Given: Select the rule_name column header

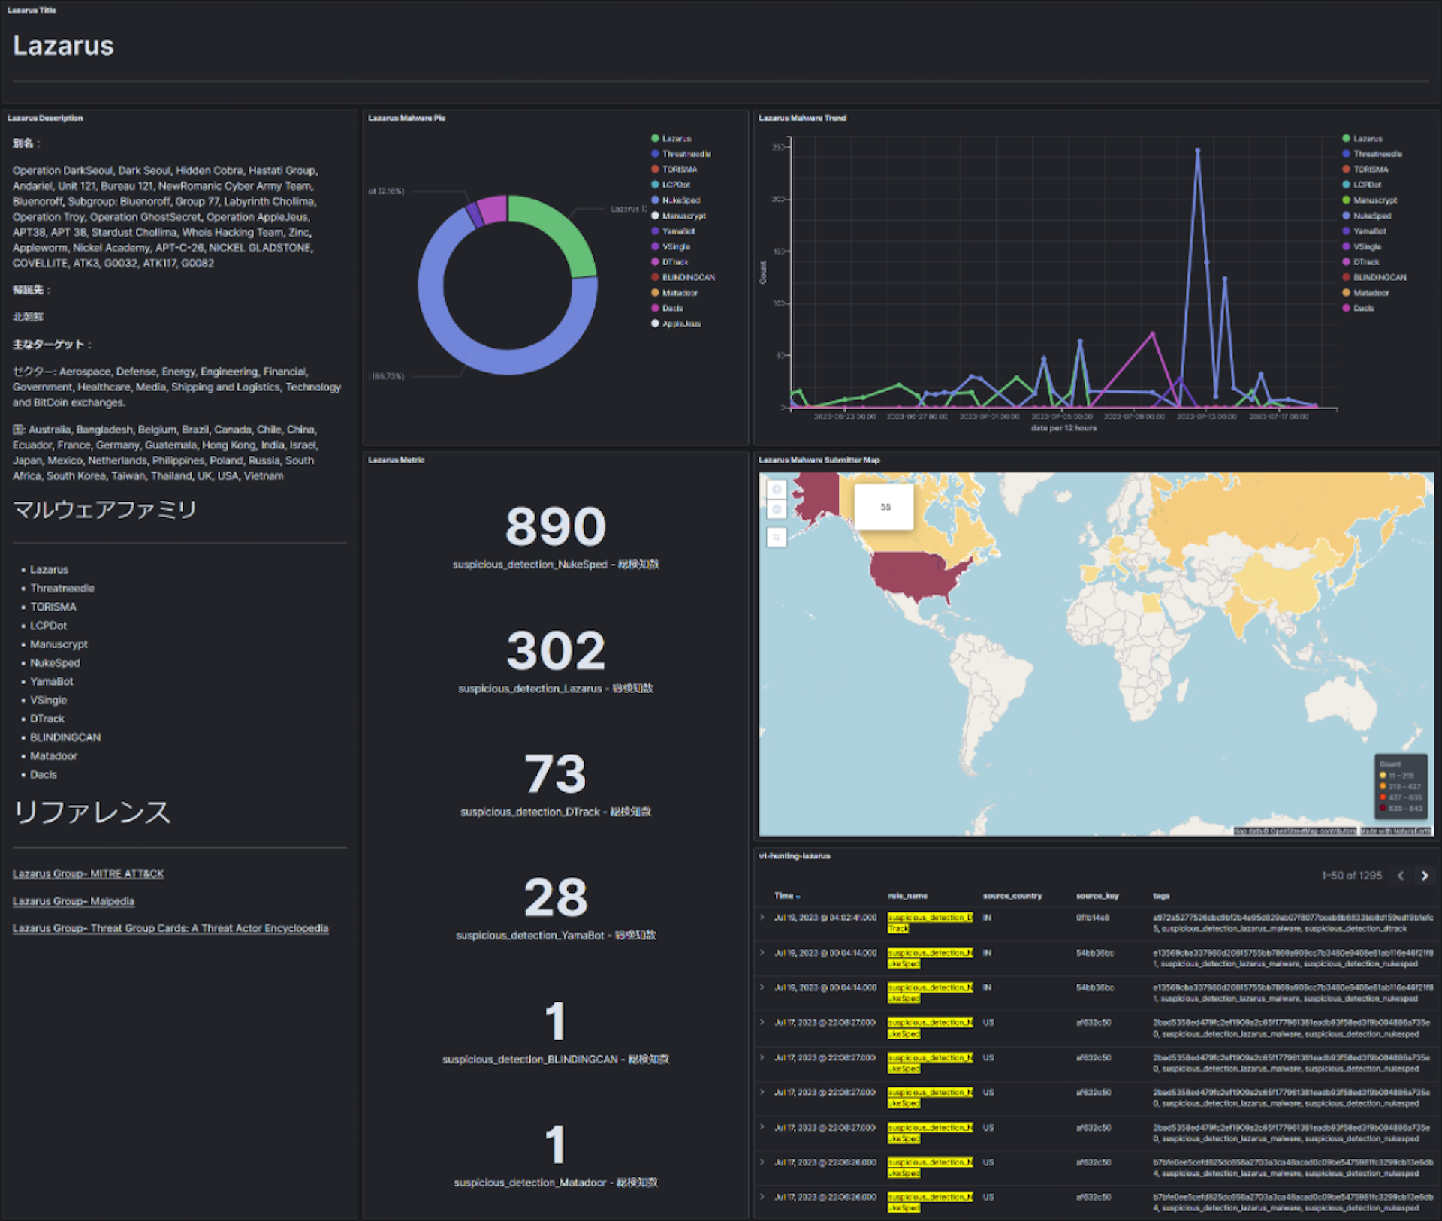Looking at the screenshot, I should (x=907, y=896).
